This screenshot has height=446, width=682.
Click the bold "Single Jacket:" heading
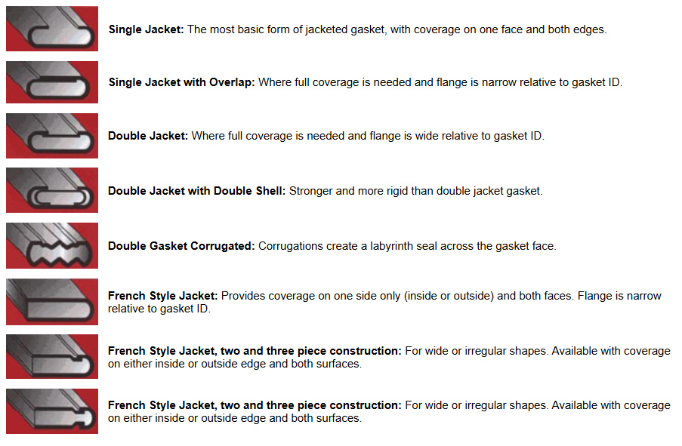147,29
